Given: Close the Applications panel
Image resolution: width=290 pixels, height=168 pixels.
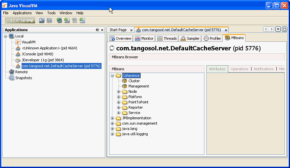Looking at the screenshot, I should [102, 30].
